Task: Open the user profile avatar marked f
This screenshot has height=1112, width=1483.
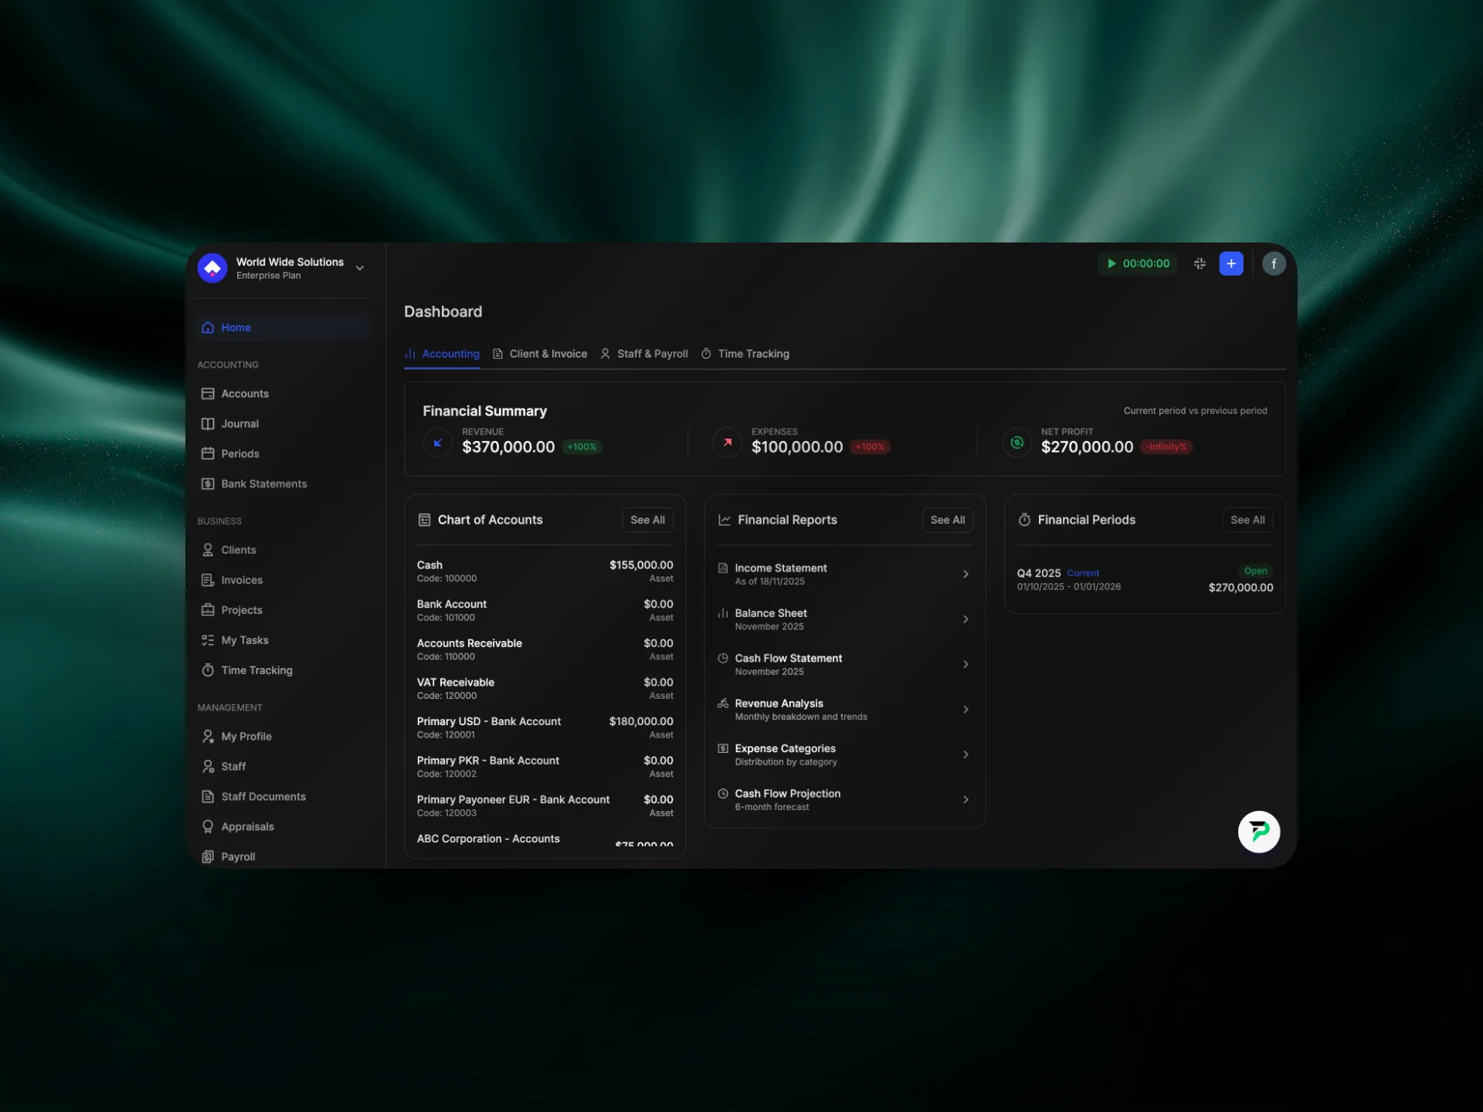Action: 1274,263
